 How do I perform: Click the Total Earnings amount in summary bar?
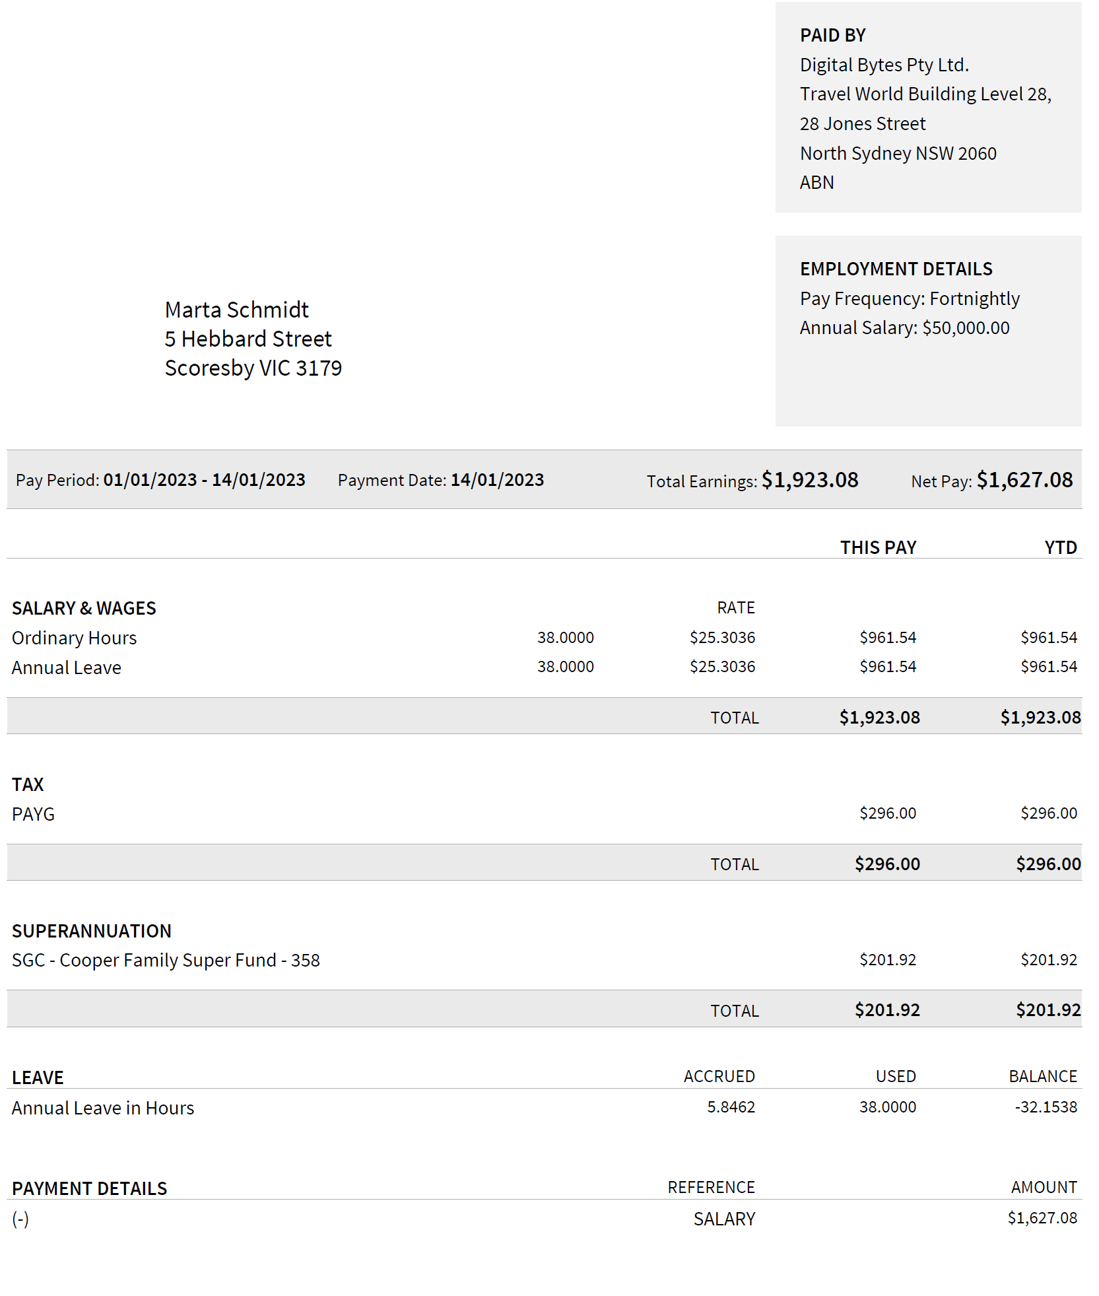(810, 480)
